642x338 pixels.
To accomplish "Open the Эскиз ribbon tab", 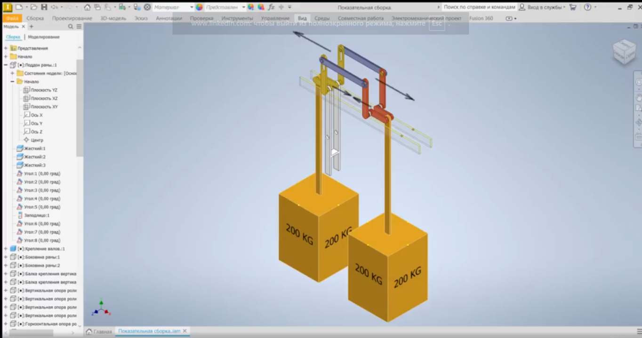I will point(141,18).
